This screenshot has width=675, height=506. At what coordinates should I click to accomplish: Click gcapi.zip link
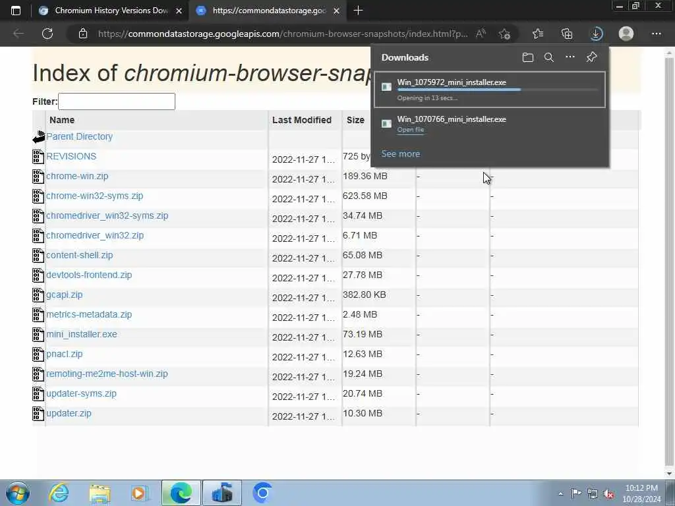pos(65,295)
